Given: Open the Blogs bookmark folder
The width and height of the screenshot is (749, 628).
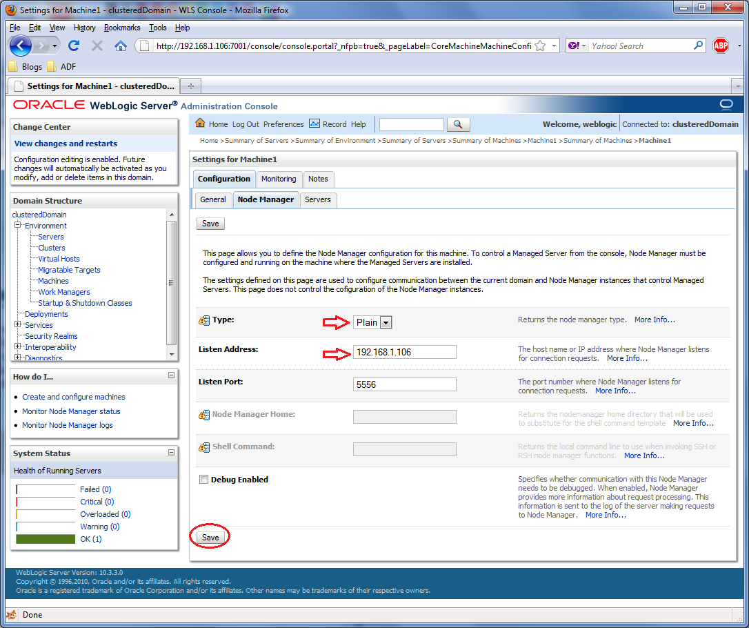Looking at the screenshot, I should (x=26, y=66).
